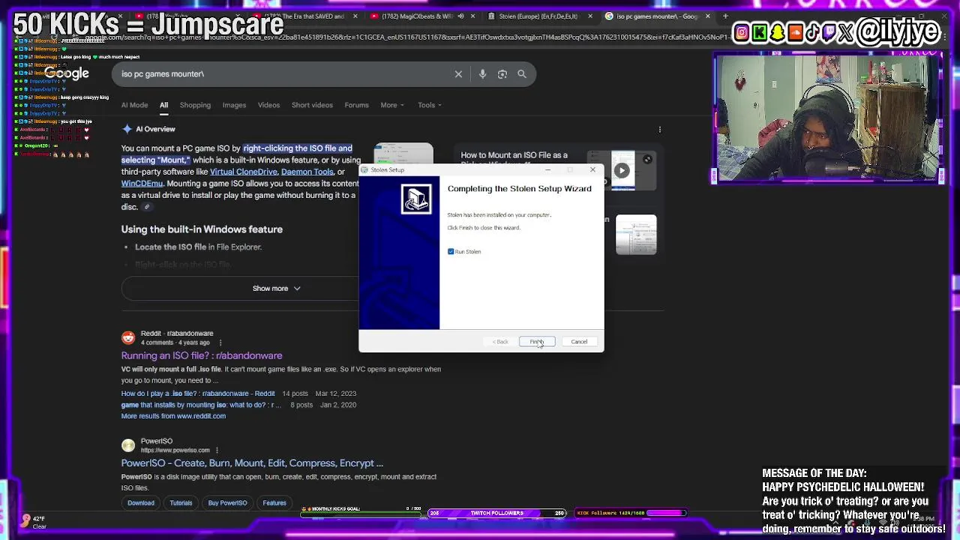Viewport: 960px width, 540px height.
Task: Open the WinCDEmu link
Action: click(x=142, y=184)
